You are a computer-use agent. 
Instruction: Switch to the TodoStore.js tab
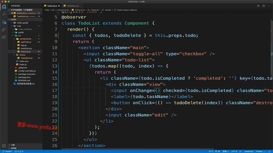coord(73,6)
